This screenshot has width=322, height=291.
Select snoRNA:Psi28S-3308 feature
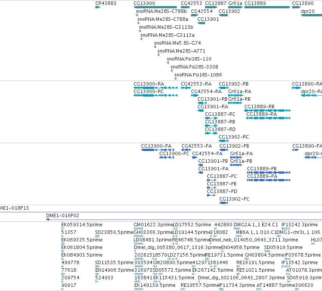pyautogui.click(x=171, y=71)
